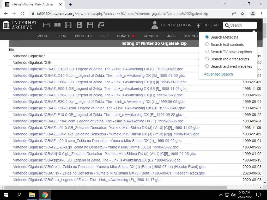Select Search archived websites option

[207, 66]
